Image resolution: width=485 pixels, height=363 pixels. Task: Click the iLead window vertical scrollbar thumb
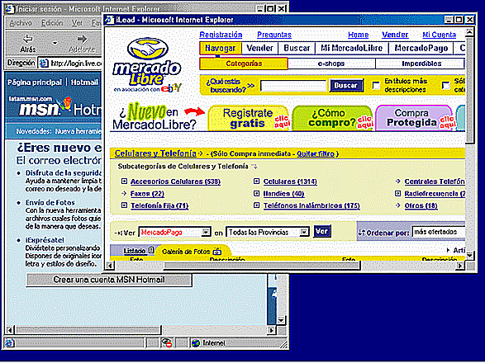(469, 90)
